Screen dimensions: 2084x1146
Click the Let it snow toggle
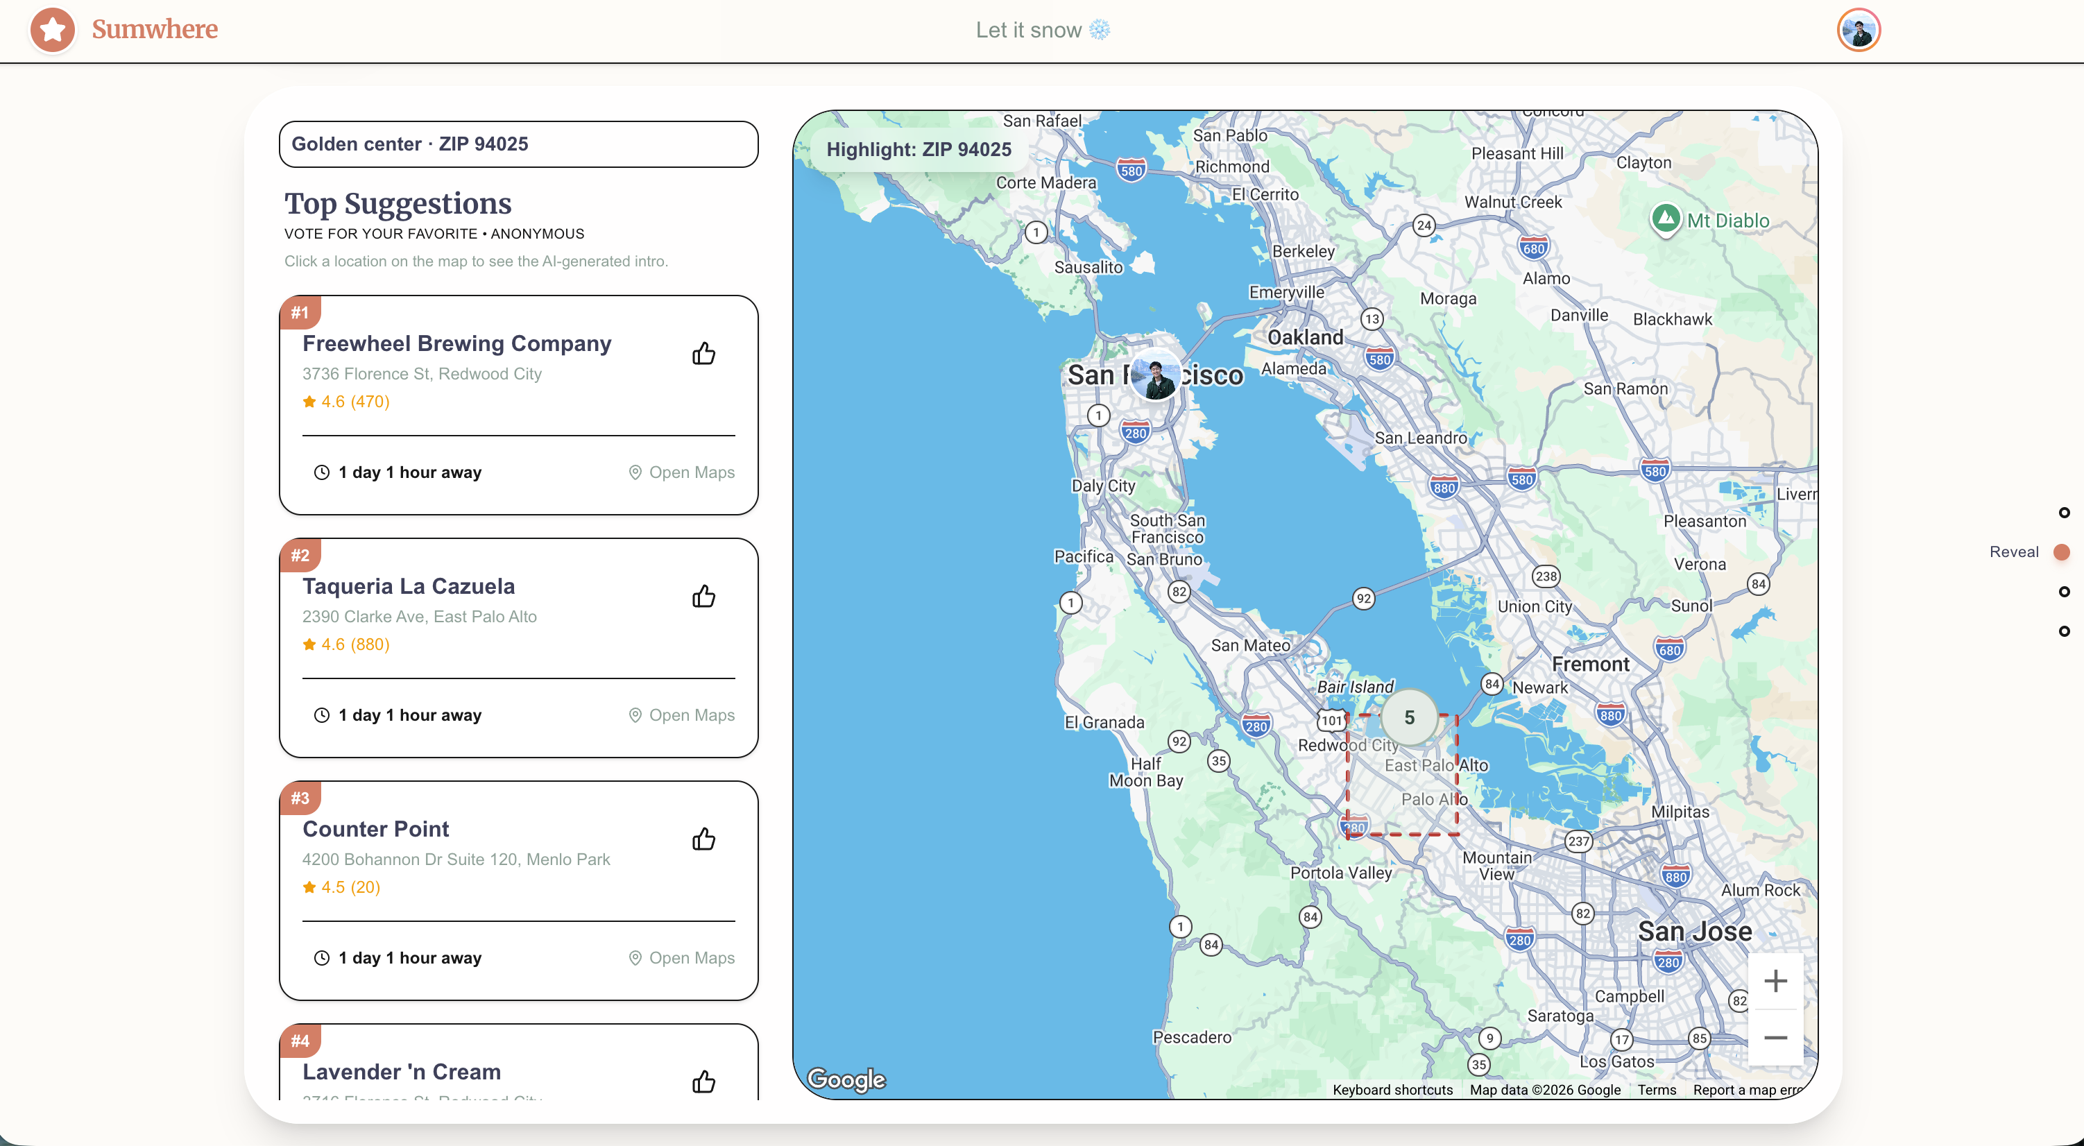(1042, 30)
